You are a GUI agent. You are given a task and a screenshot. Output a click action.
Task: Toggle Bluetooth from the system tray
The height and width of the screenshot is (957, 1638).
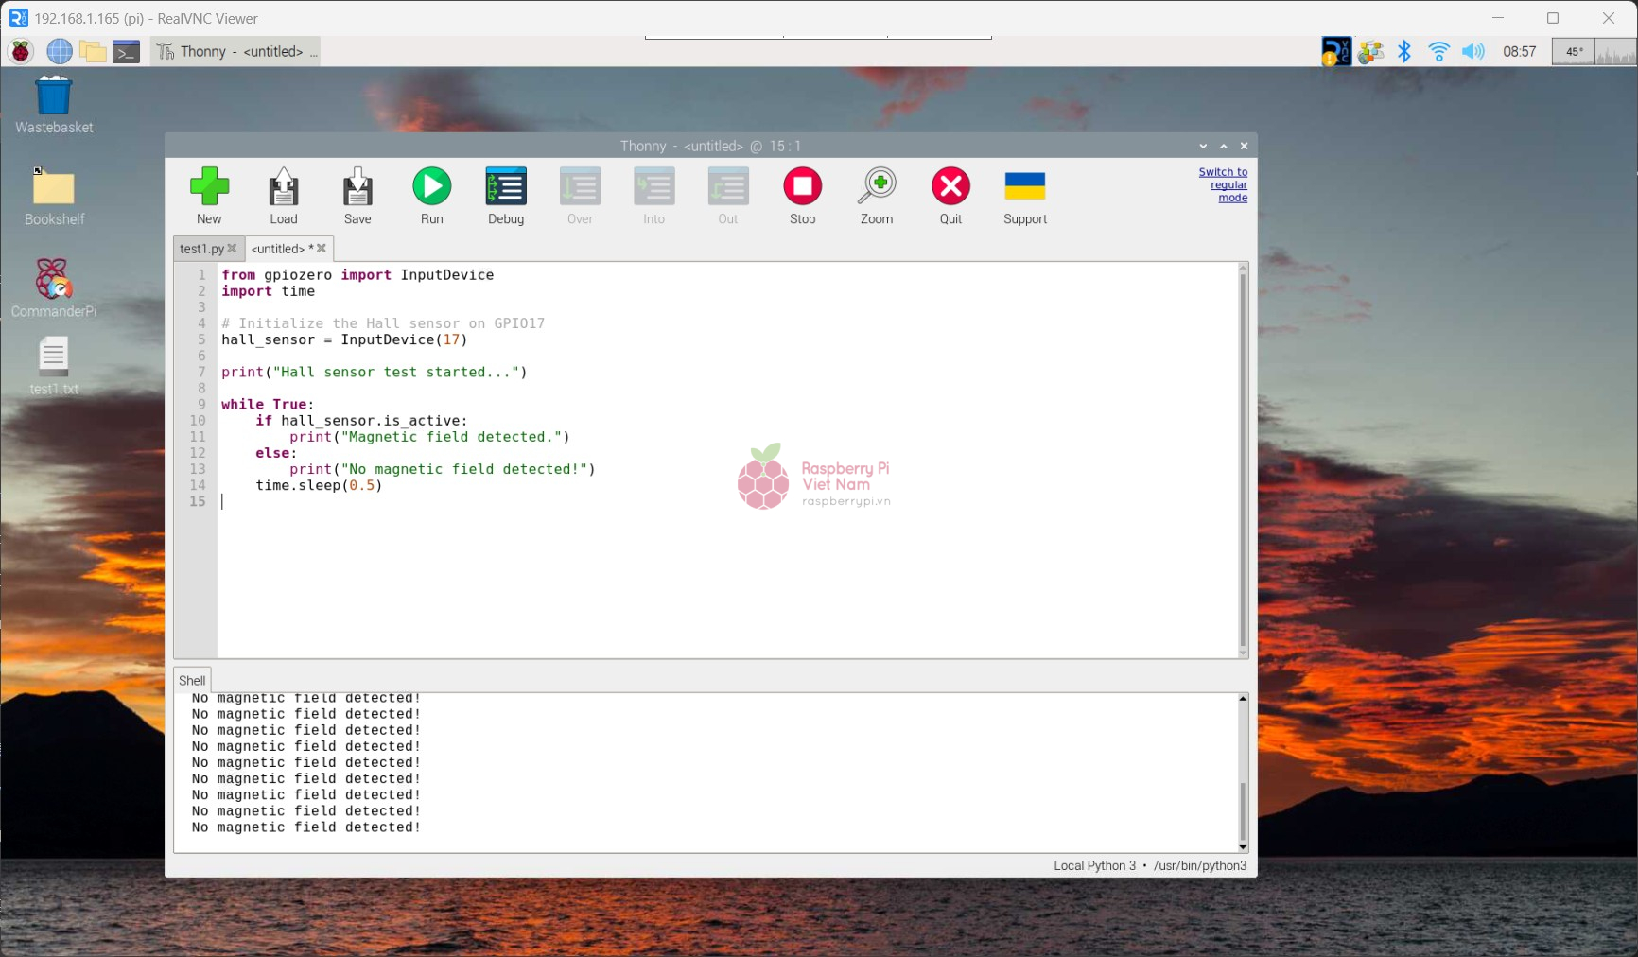tap(1404, 51)
